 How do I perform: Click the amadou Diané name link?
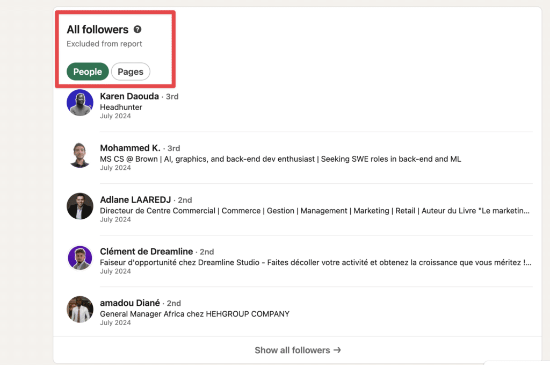pyautogui.click(x=130, y=303)
